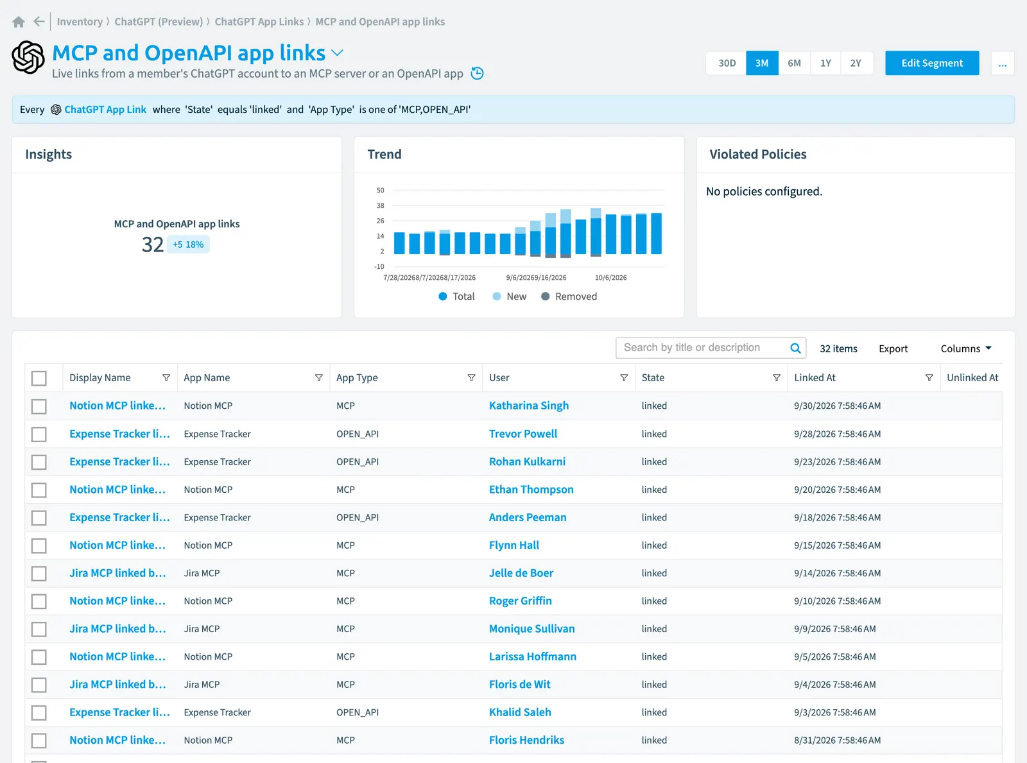Check the Anders Peeman row checkbox
The image size is (1027, 763).
pos(39,518)
